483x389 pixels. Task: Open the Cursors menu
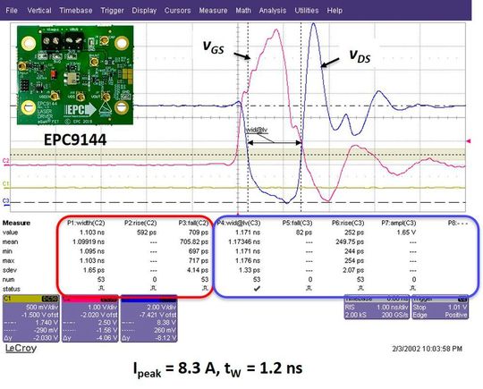click(177, 11)
